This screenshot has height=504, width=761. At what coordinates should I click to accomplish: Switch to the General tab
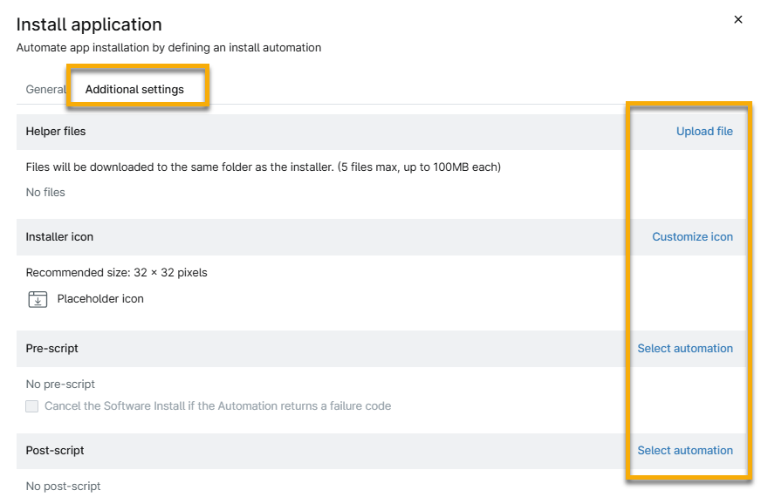coord(45,89)
